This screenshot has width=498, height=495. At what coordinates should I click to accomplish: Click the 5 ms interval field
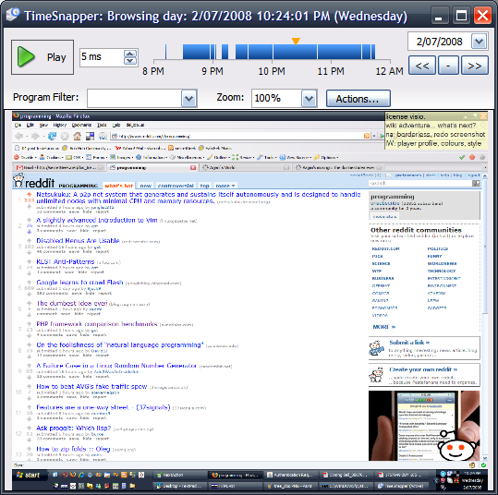coord(102,57)
